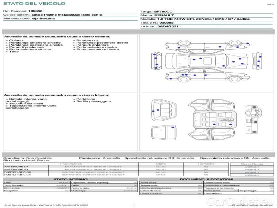Click the STATO DEL VEICOLO title

coord(34,4)
